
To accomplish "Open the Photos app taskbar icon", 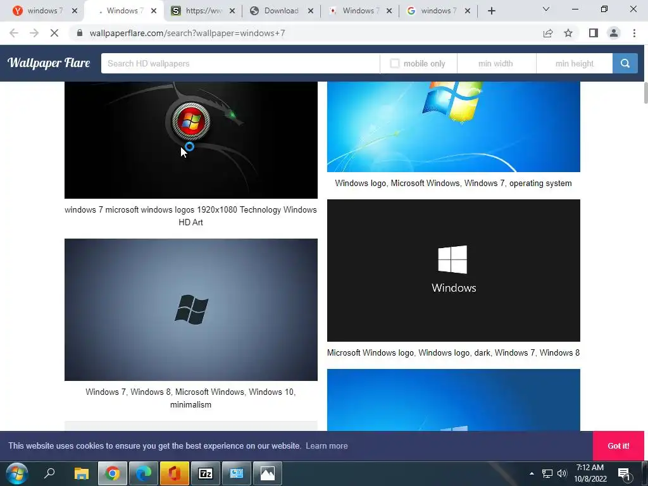I will (x=268, y=473).
